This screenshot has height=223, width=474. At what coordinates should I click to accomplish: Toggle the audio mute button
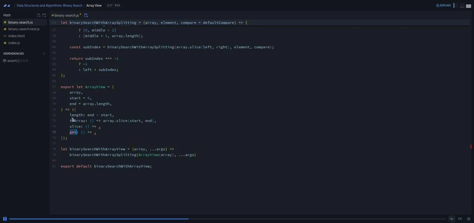[452, 219]
